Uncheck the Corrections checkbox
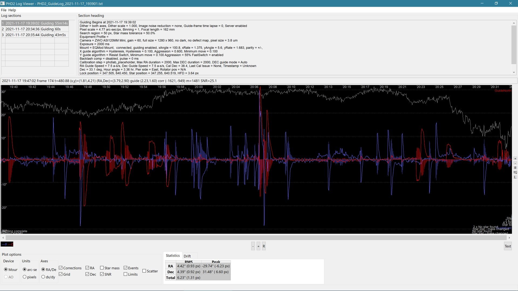The height and width of the screenshot is (291, 518). (61, 268)
